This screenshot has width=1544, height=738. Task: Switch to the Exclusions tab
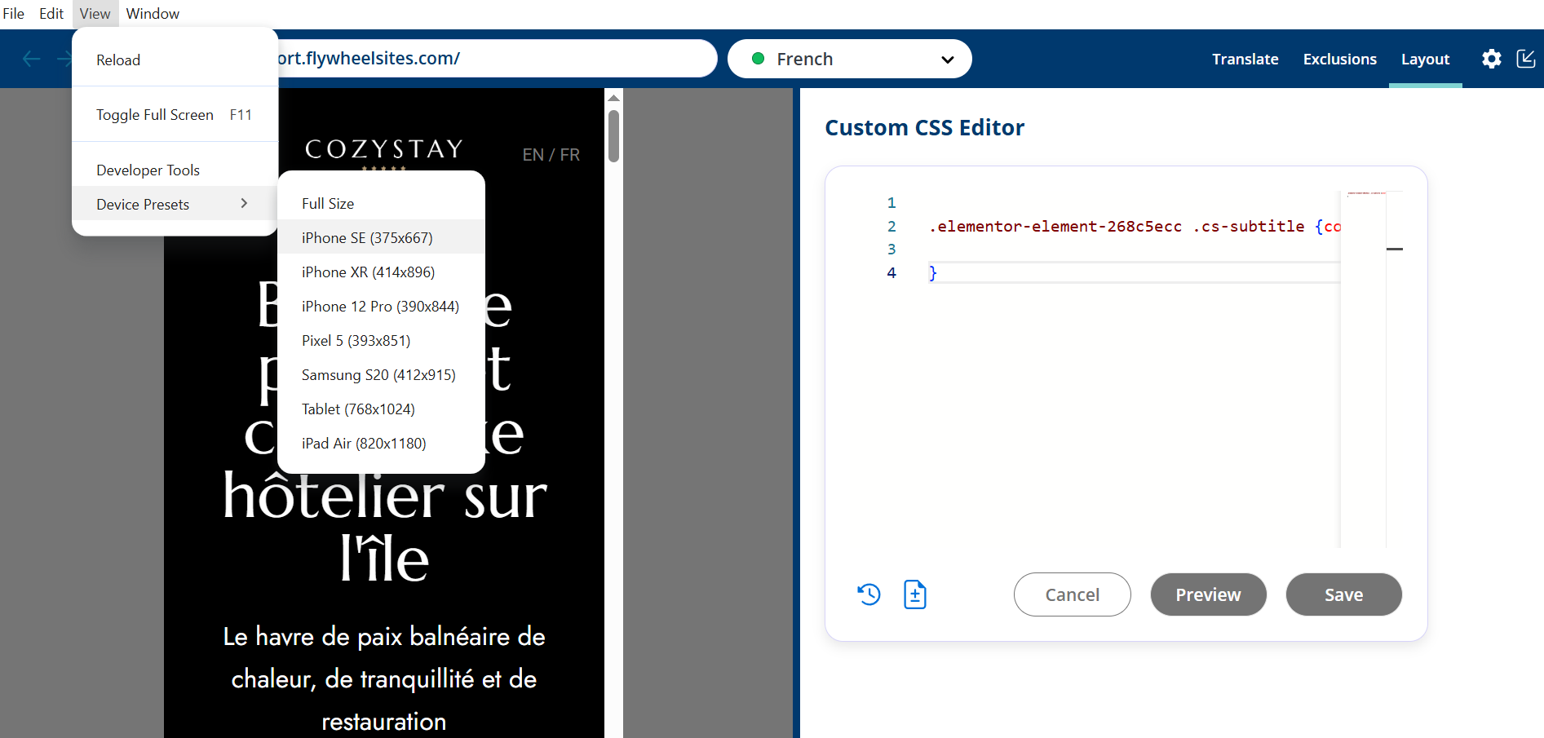(1339, 59)
